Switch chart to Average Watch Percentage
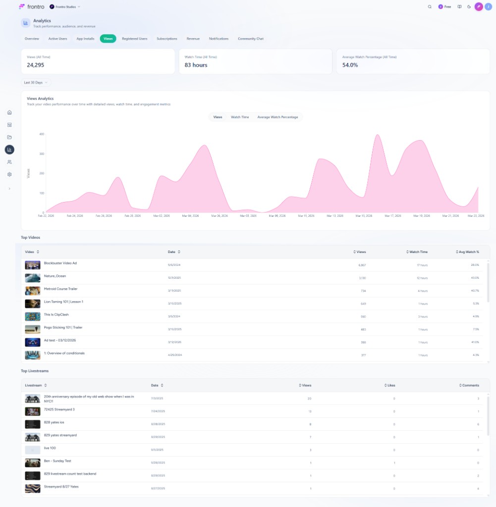Screen dimensions: 496x507 coord(277,117)
